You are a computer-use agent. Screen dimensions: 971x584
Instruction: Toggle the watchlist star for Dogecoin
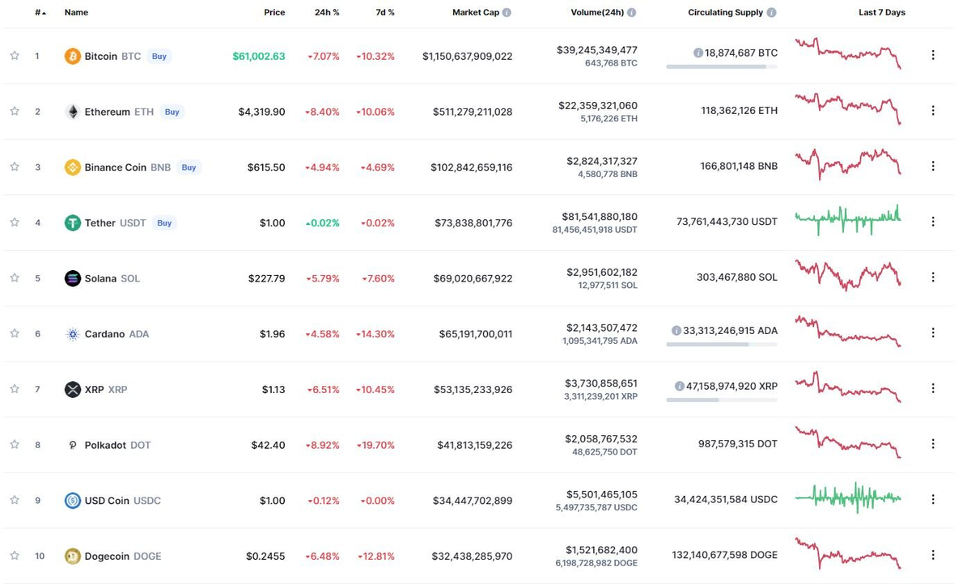[x=14, y=556]
